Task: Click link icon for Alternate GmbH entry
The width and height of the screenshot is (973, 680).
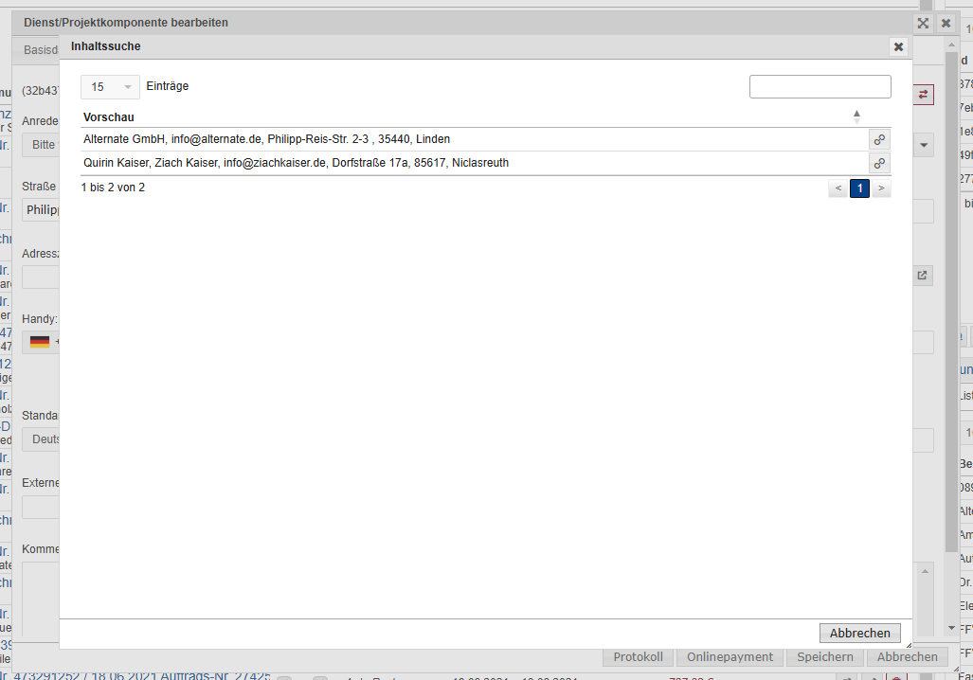Action: [880, 139]
